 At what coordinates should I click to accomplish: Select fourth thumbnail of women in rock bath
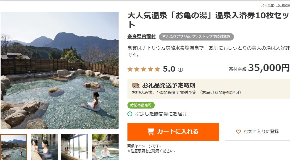(105, 147)
